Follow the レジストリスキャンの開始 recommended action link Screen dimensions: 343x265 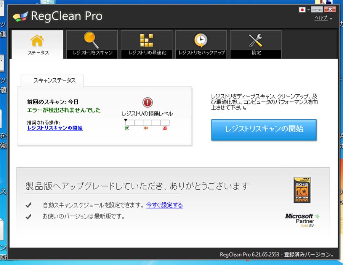tap(55, 128)
